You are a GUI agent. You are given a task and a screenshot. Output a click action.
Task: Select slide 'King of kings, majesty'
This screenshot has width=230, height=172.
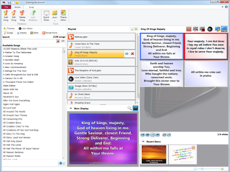tap(162, 46)
